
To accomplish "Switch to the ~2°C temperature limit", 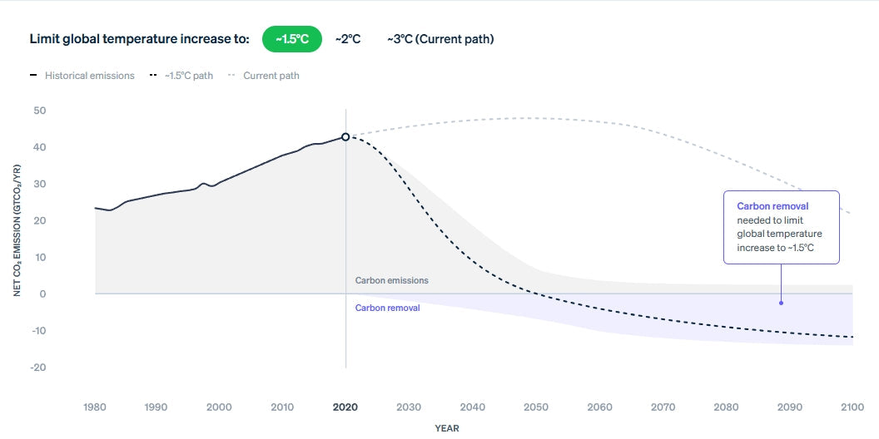I will click(348, 39).
